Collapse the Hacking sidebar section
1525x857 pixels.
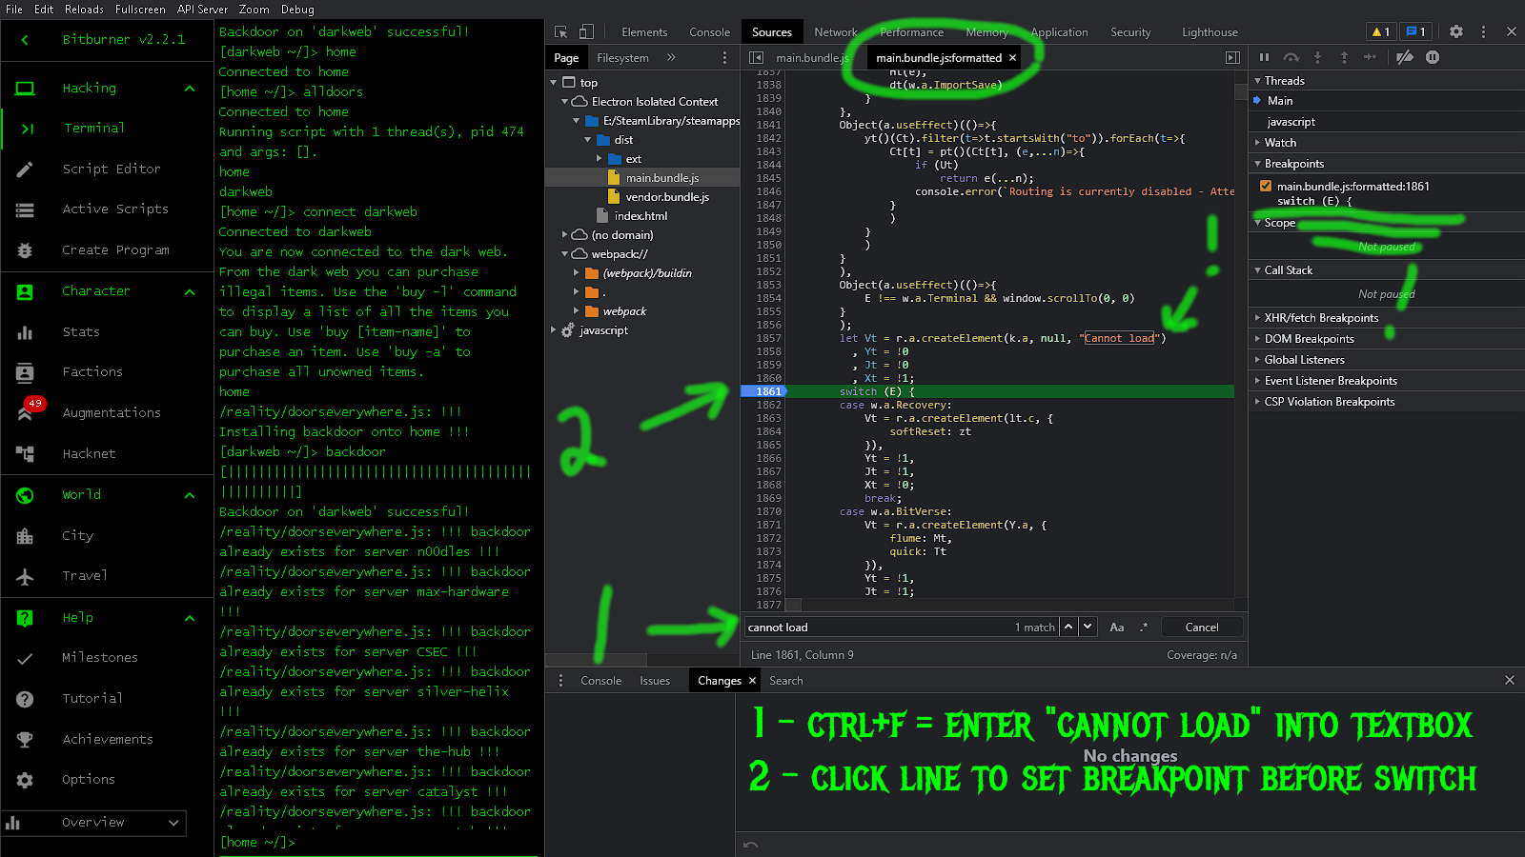(190, 89)
